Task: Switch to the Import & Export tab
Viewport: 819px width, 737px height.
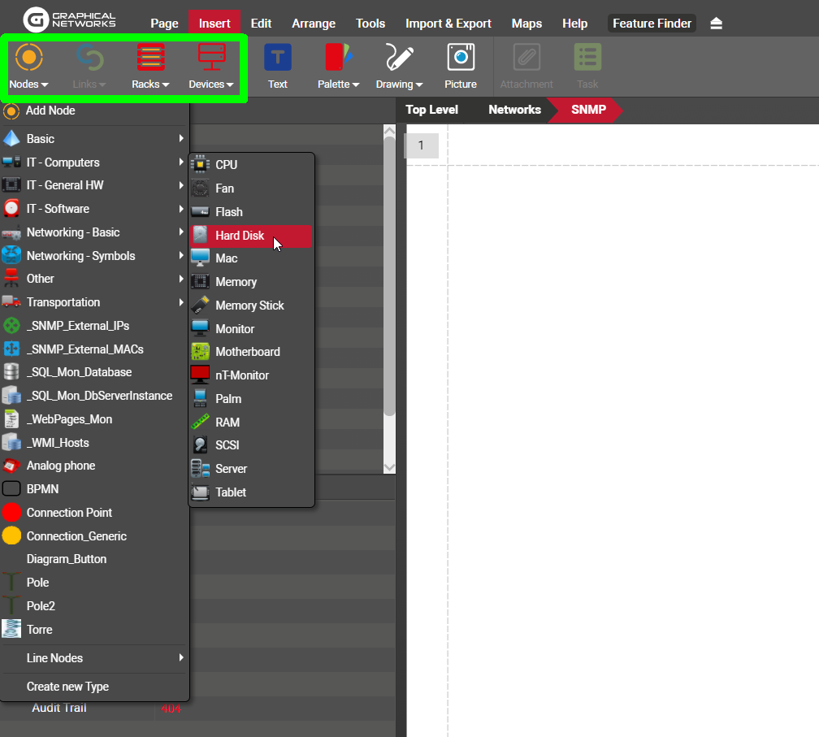Action: tap(448, 24)
